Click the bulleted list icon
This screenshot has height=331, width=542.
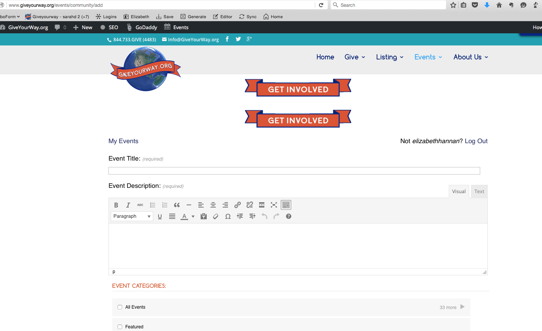152,205
